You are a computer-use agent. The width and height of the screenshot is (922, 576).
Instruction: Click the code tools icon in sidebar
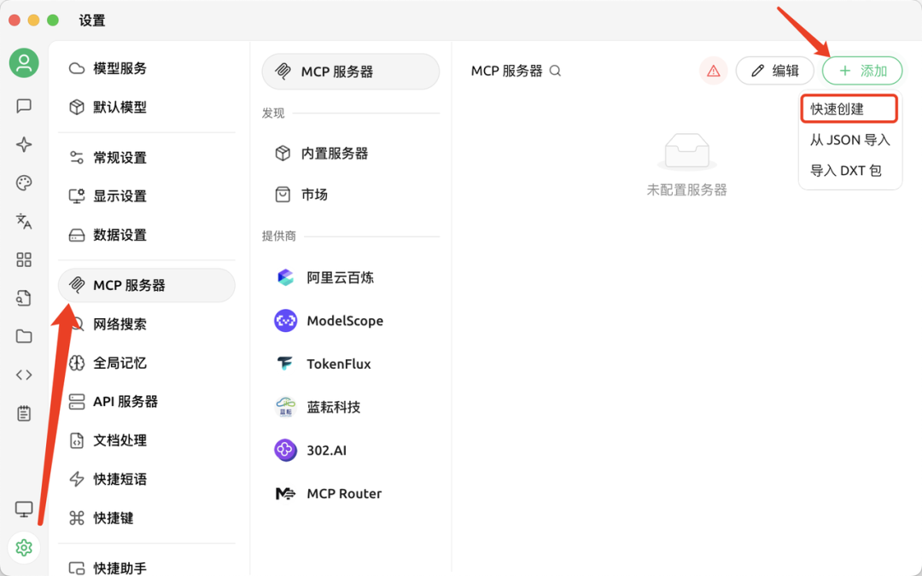coord(23,374)
